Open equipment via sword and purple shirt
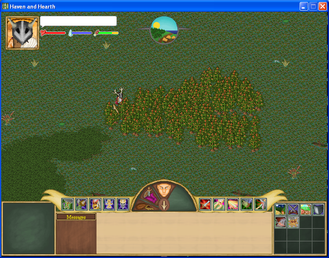This screenshot has width=329, height=258. click(150, 195)
